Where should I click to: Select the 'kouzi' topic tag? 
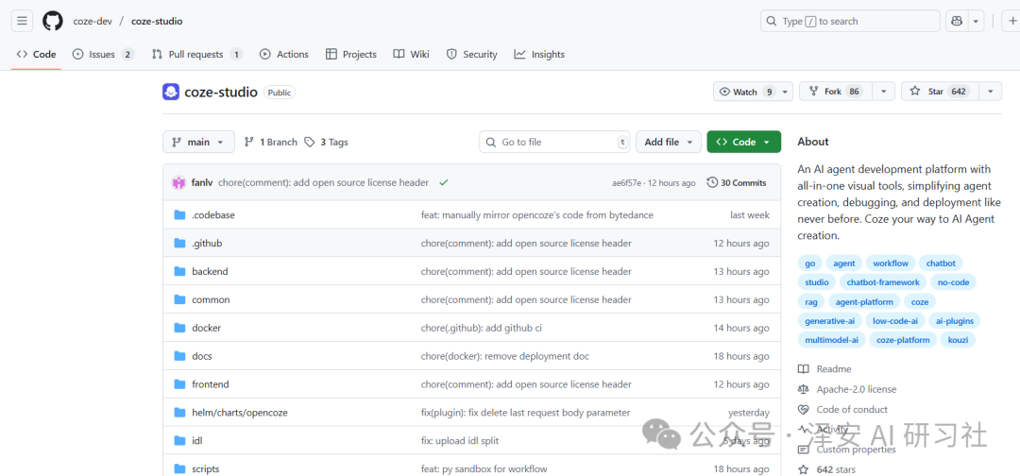tap(959, 339)
